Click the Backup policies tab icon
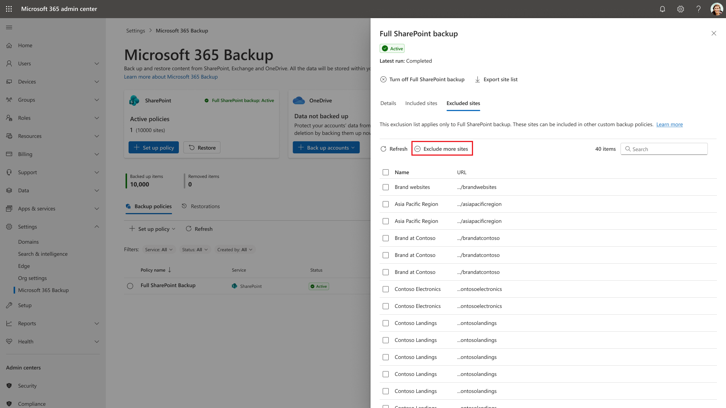The width and height of the screenshot is (726, 408). coord(128,206)
